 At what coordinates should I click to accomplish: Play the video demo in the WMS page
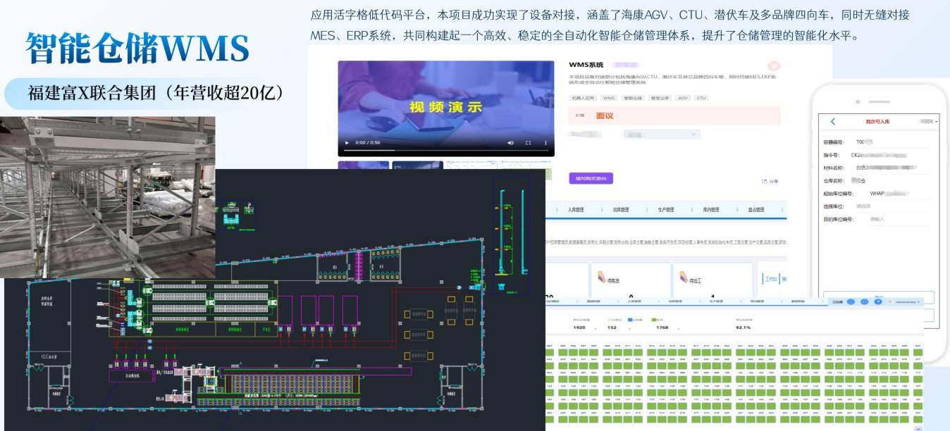click(346, 143)
